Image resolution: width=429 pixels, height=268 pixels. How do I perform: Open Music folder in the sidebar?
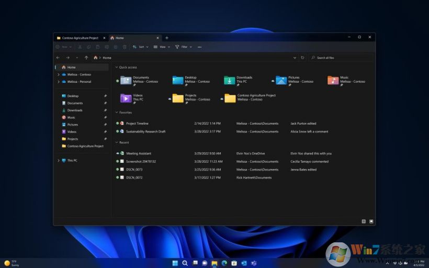coord(71,117)
